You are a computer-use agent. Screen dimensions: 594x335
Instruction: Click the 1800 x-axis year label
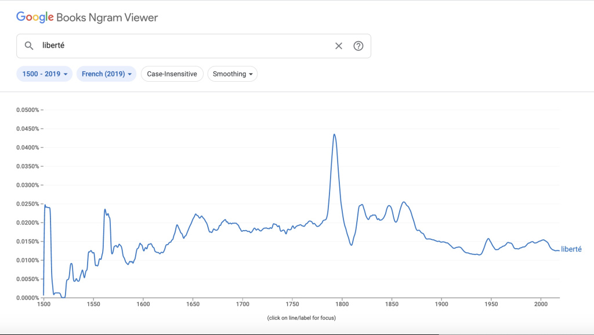coord(342,304)
